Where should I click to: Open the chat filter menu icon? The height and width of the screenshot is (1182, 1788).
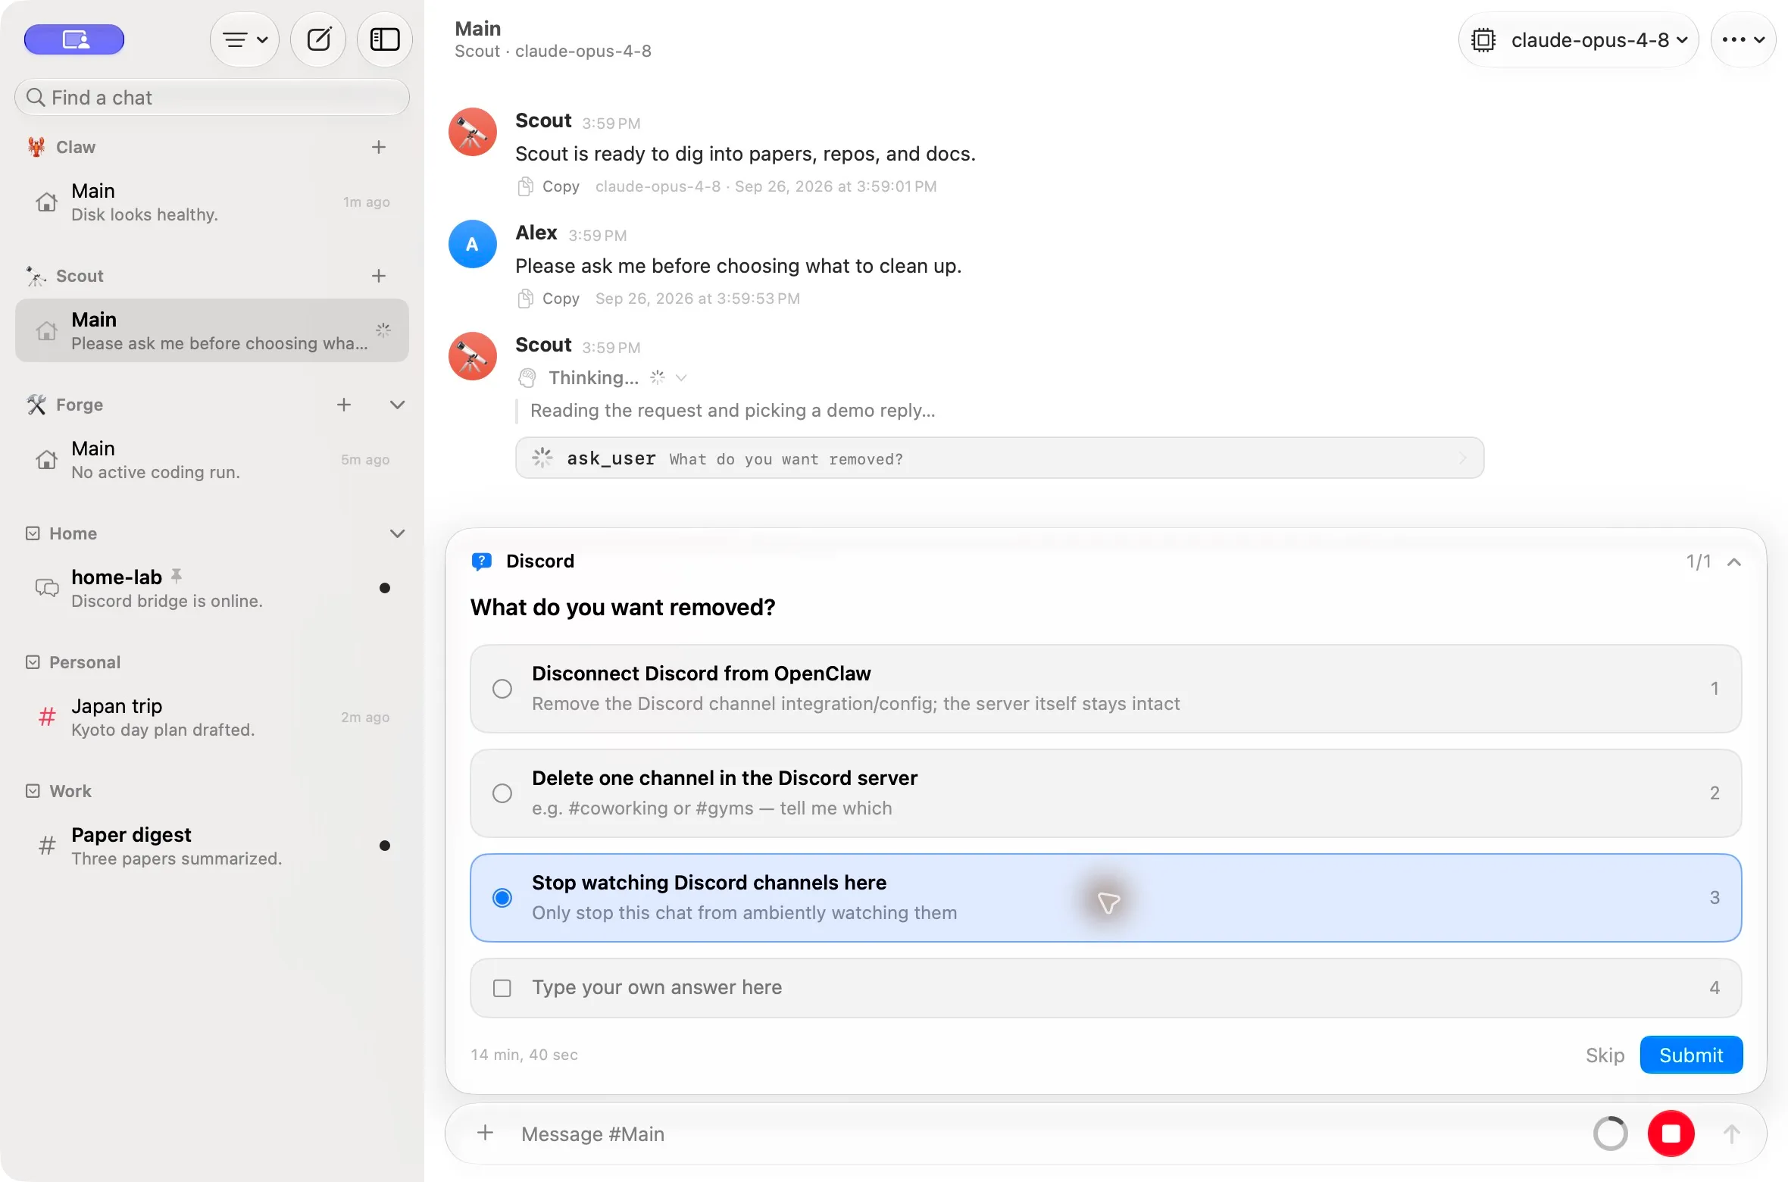coord(245,39)
